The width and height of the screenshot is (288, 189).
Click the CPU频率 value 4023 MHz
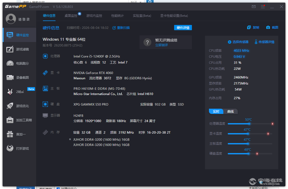coord(241,50)
